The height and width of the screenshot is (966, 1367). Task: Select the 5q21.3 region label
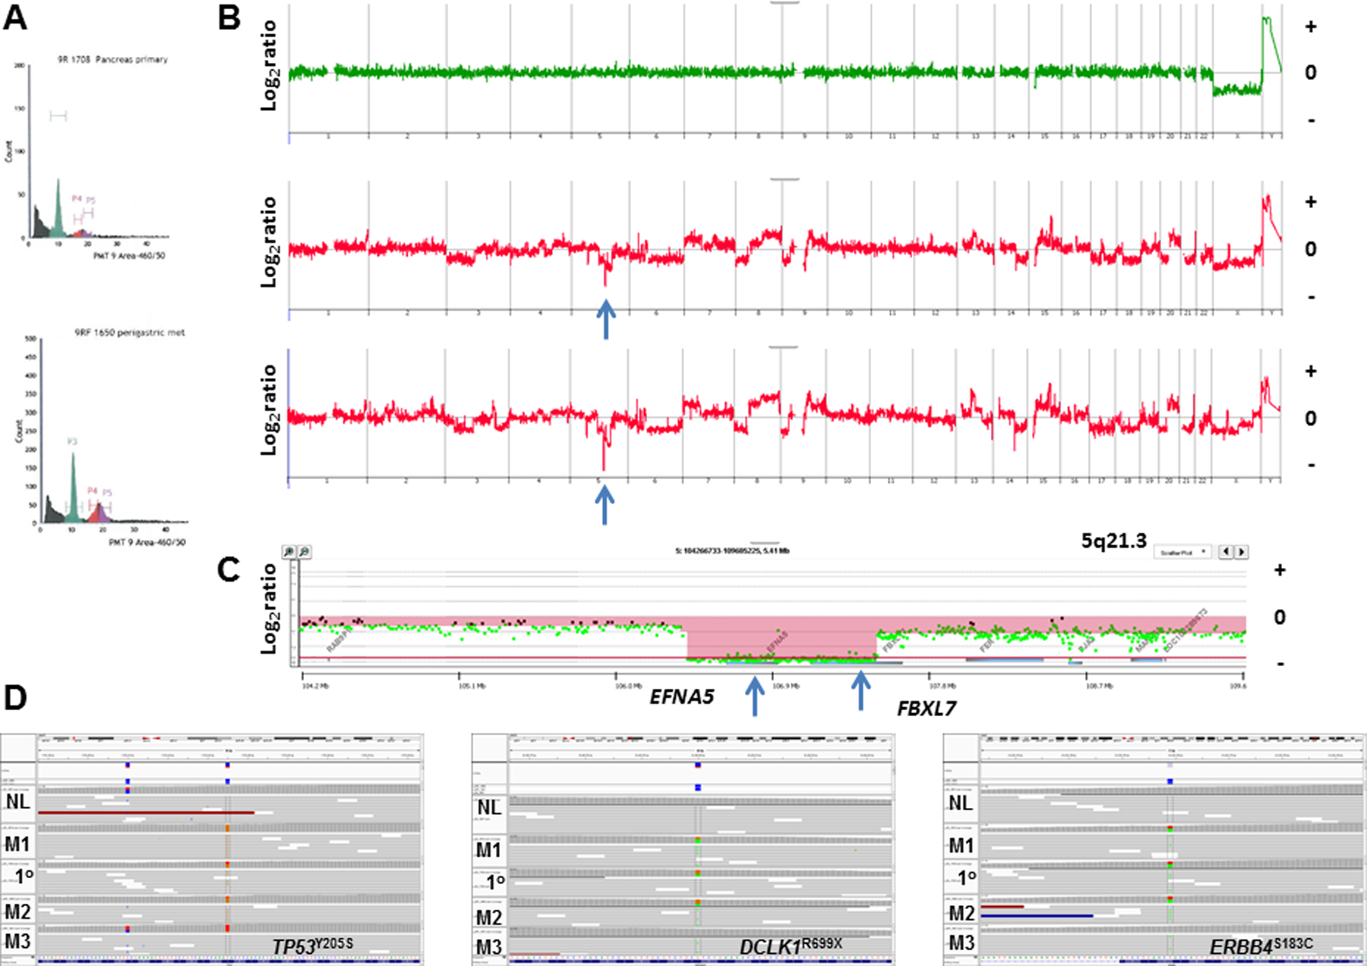click(x=1113, y=541)
